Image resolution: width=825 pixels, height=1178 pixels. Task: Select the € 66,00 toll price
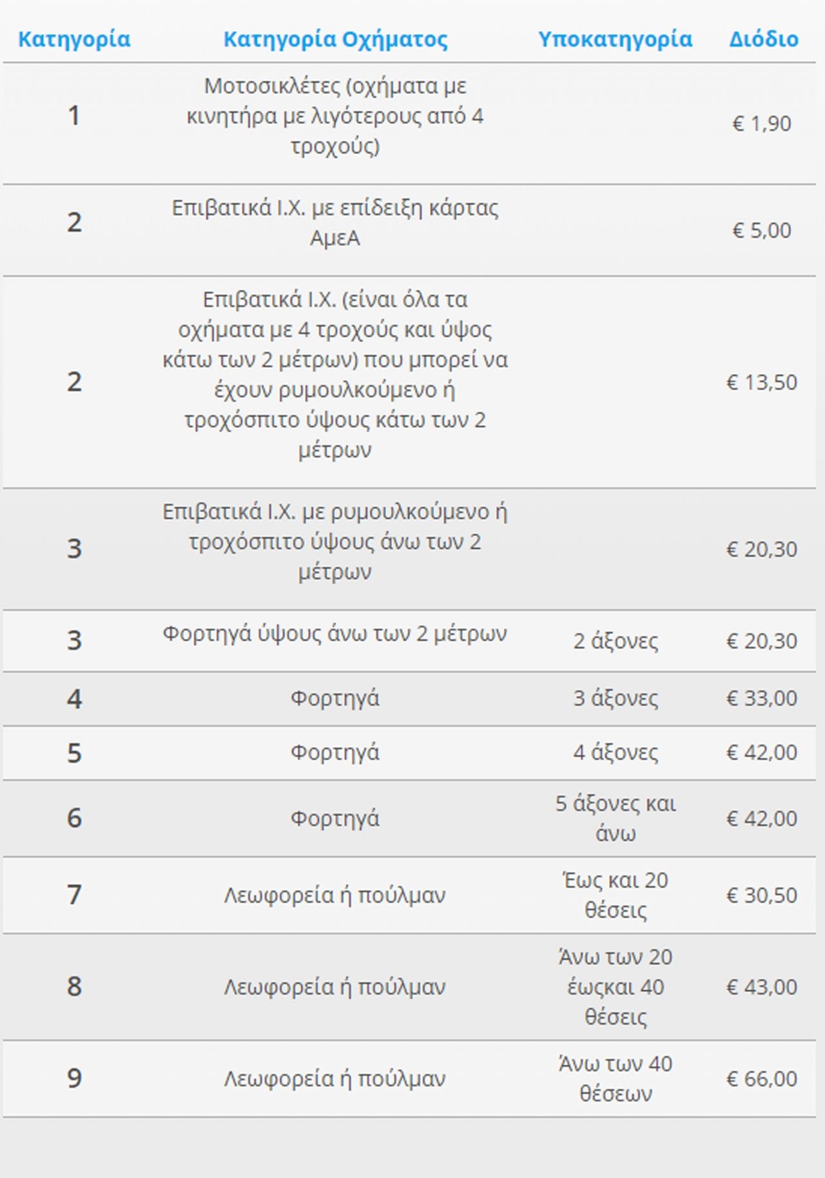click(762, 1078)
